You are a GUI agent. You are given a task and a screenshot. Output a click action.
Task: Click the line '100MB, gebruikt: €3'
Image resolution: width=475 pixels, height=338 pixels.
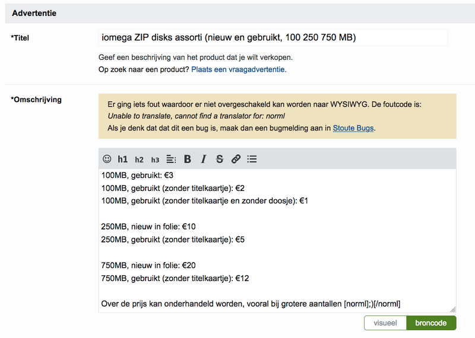point(137,175)
